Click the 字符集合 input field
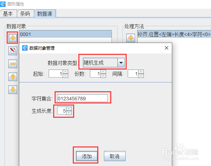 click(82, 99)
